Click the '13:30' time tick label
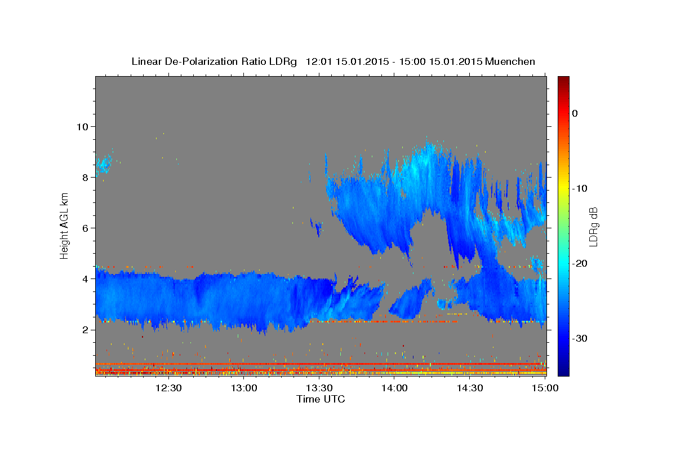This screenshot has width=676, height=451. pos(319,388)
